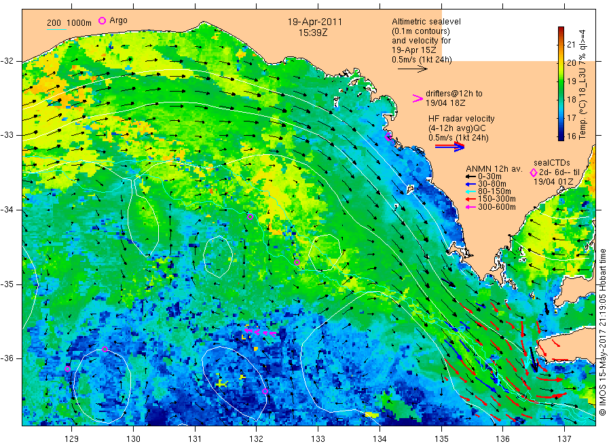The height and width of the screenshot is (448, 611).
Task: Click the 133 longitude axis label
Action: pyautogui.click(x=318, y=439)
